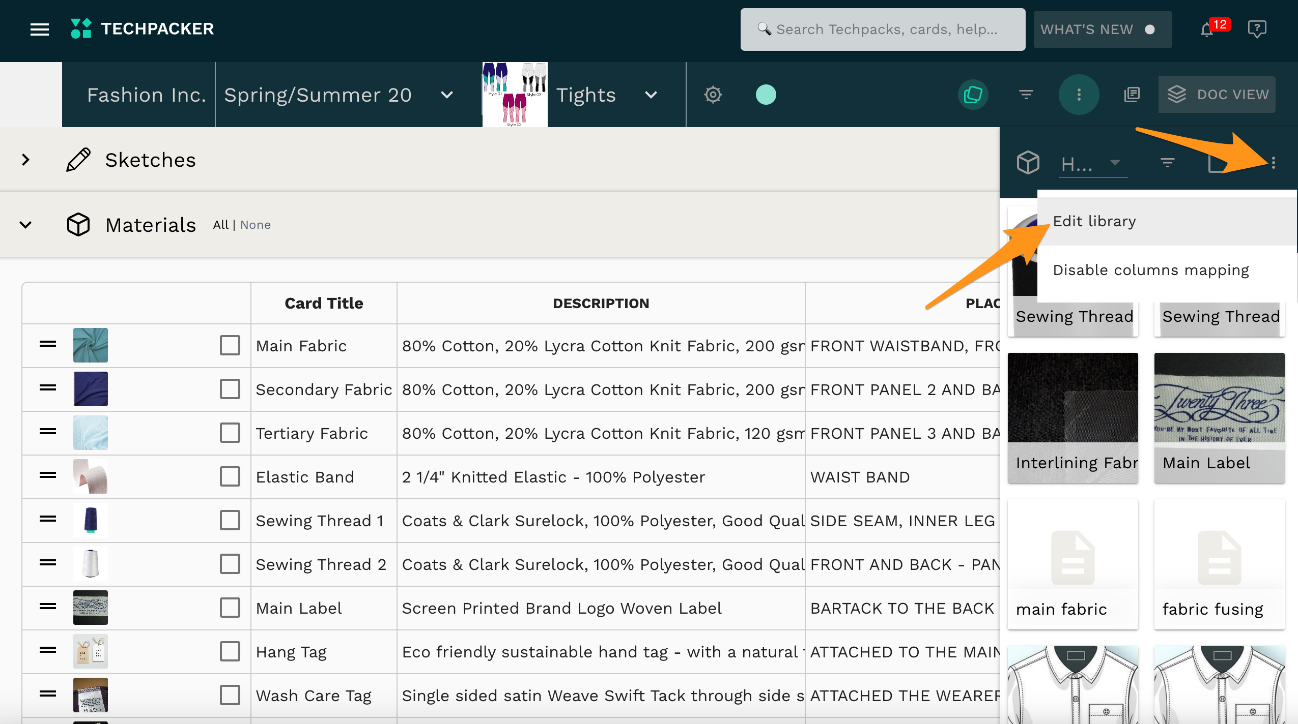The image size is (1298, 724).
Task: Open the Tights techpack dropdown
Action: (x=651, y=95)
